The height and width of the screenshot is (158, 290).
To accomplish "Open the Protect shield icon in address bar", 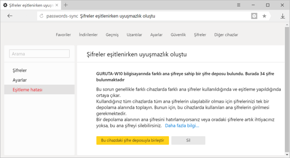I will click(254, 16).
